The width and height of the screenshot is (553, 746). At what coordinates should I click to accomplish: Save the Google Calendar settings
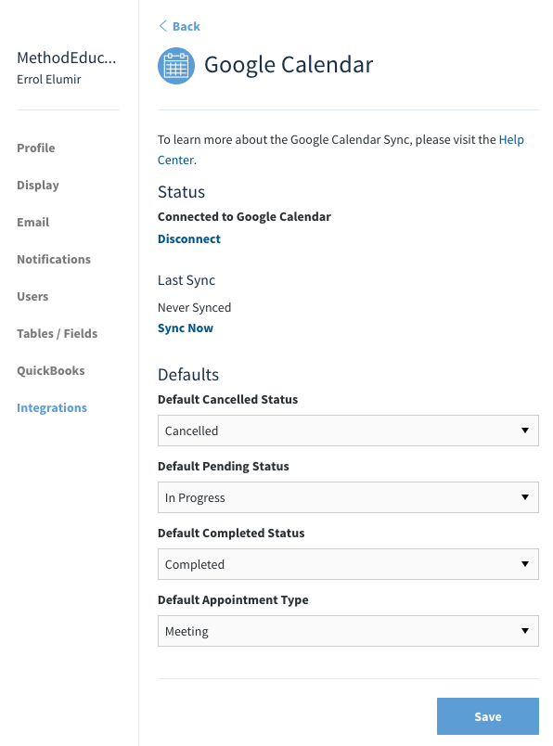pyautogui.click(x=488, y=716)
